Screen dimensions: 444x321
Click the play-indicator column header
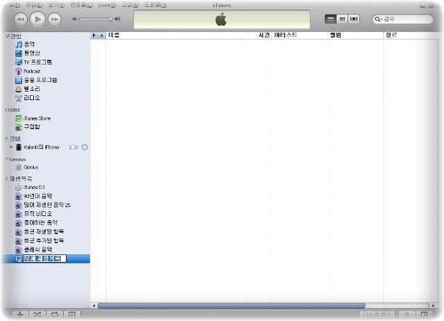point(94,35)
